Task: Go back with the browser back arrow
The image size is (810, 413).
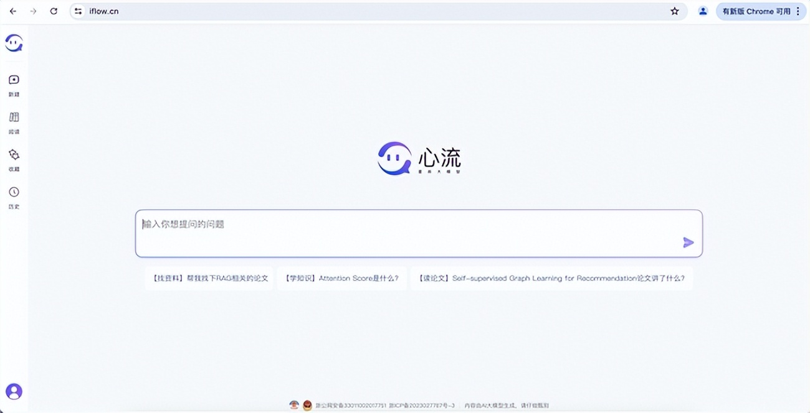Action: coord(13,11)
